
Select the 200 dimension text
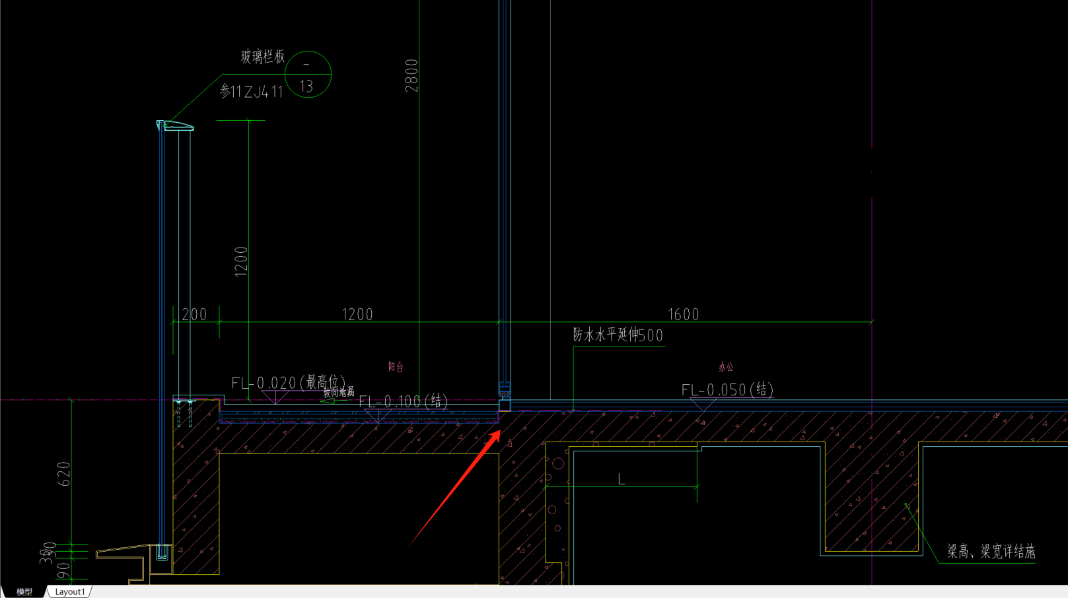point(195,314)
